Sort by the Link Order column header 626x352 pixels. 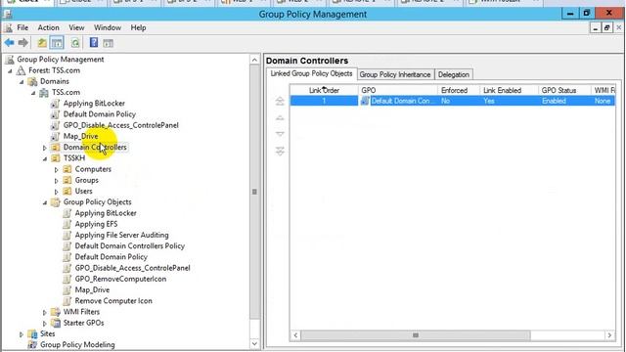pos(324,91)
